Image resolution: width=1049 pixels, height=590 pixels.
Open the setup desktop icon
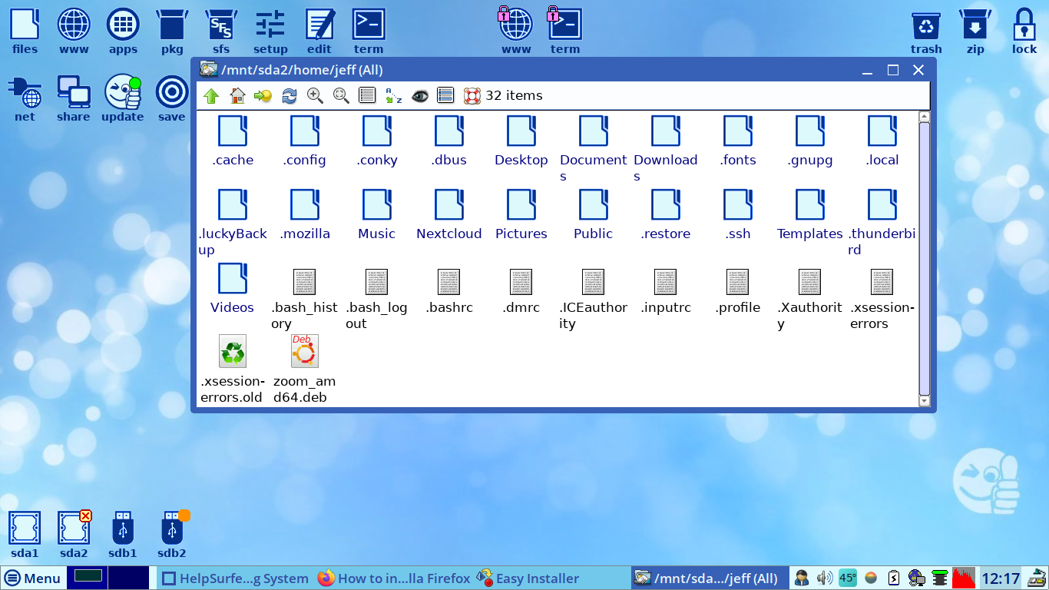(x=270, y=31)
